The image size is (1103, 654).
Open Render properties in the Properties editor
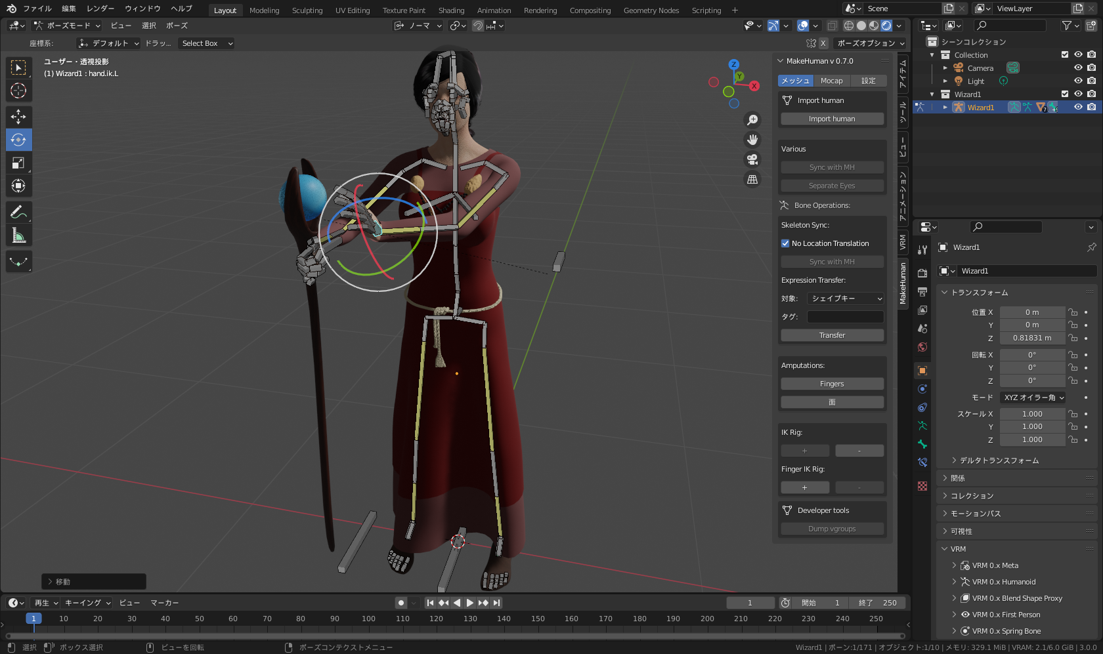pyautogui.click(x=922, y=272)
